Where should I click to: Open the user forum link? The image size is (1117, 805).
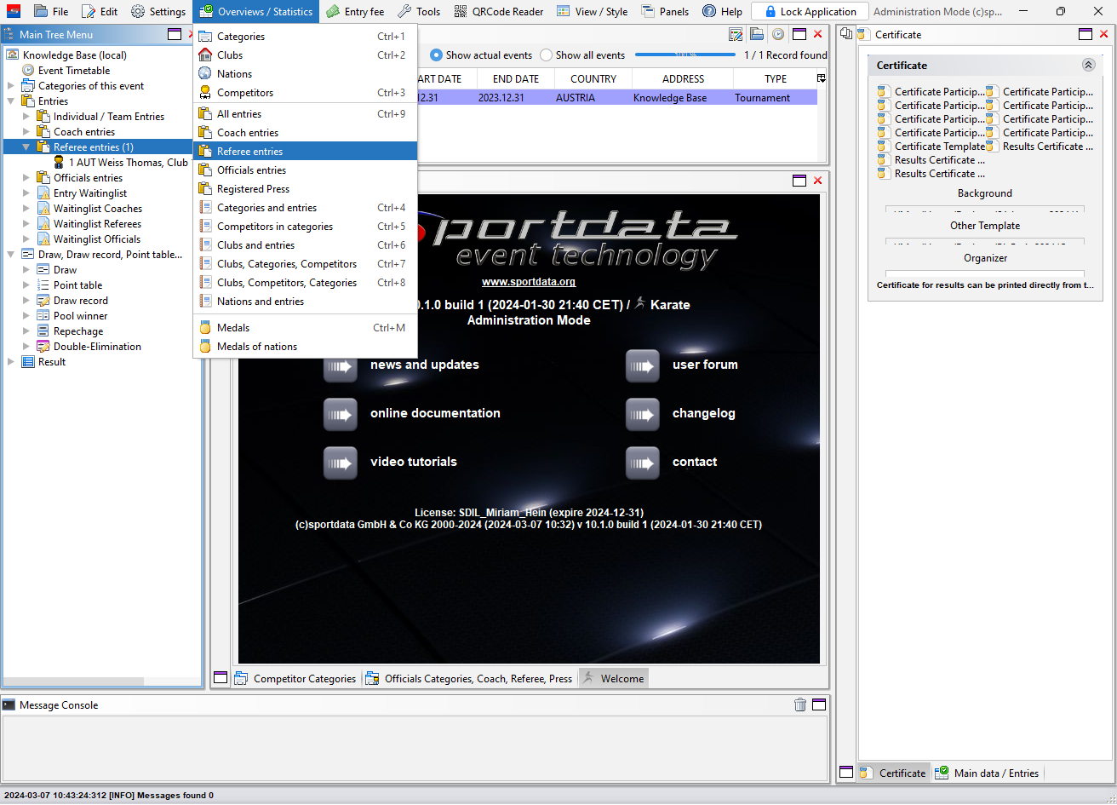click(x=705, y=365)
